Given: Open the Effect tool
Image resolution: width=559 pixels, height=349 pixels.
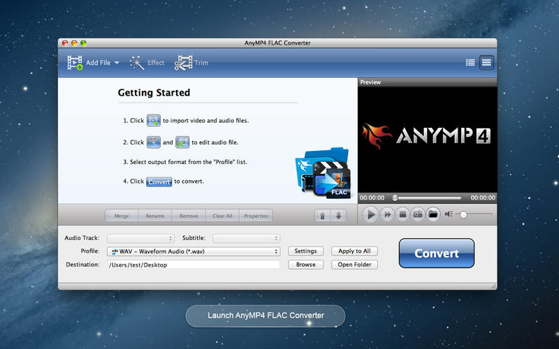Looking at the screenshot, I should 147,63.
